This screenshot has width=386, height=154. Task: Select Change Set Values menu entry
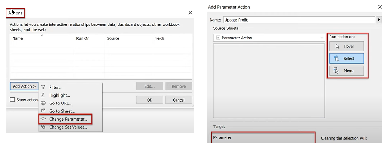(x=68, y=127)
